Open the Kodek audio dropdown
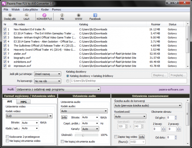192x148 pixels. click(x=84, y=111)
